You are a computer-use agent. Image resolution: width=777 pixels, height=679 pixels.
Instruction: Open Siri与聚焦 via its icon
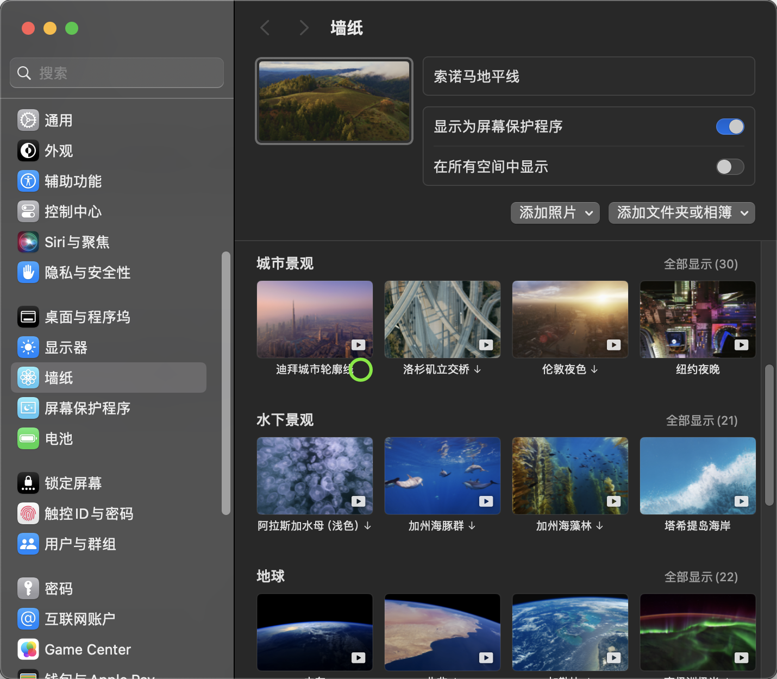[x=28, y=242]
